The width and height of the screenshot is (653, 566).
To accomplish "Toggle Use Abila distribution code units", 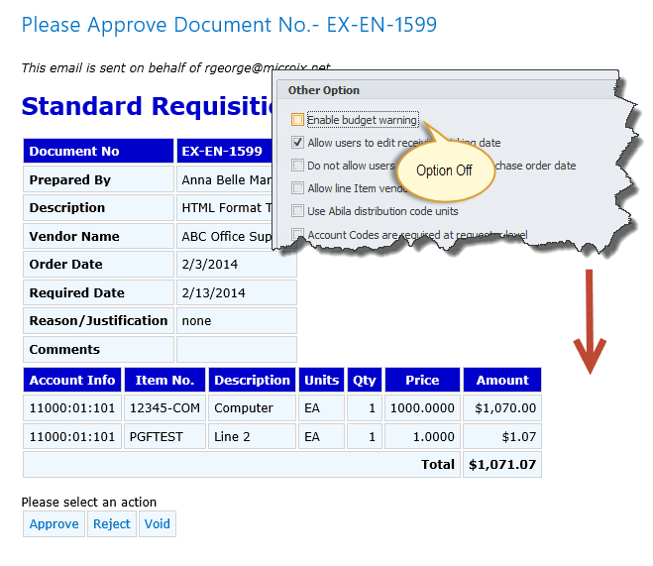I will (x=298, y=211).
